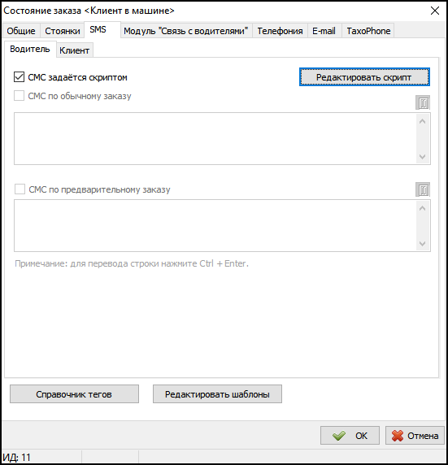Click the green checkmark OK button
The image size is (448, 465).
click(x=350, y=436)
